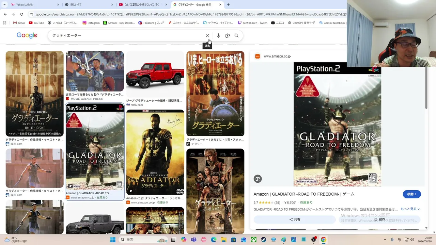Open the Discord bookmark
This screenshot has height=245, width=436.
pos(151,23)
